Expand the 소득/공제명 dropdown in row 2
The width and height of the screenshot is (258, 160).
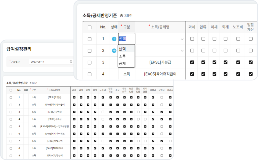coord(182,51)
